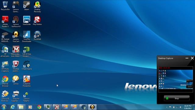Open the Cheat Engine desktop shortcut

click(x=27, y=65)
